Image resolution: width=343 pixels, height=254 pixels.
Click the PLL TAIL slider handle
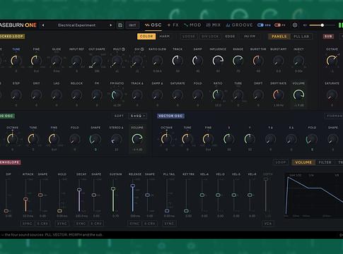(x=167, y=211)
